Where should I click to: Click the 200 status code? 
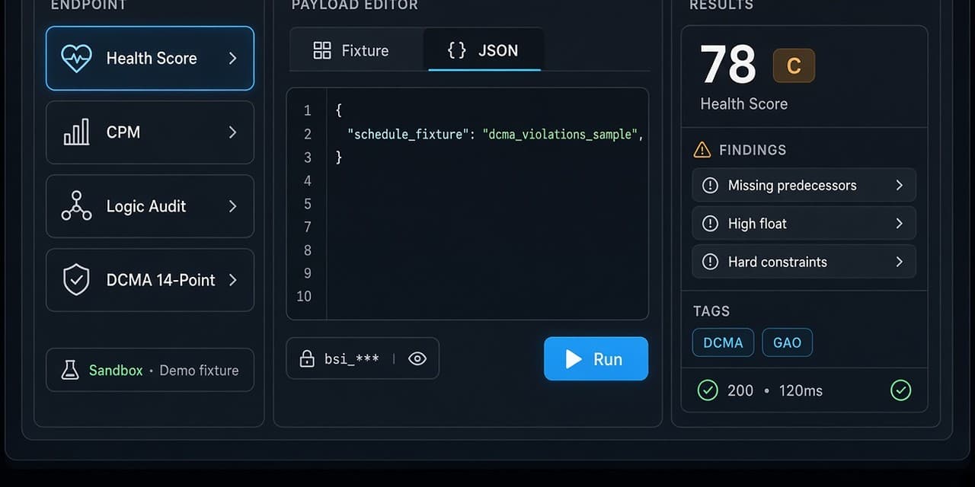(x=740, y=390)
